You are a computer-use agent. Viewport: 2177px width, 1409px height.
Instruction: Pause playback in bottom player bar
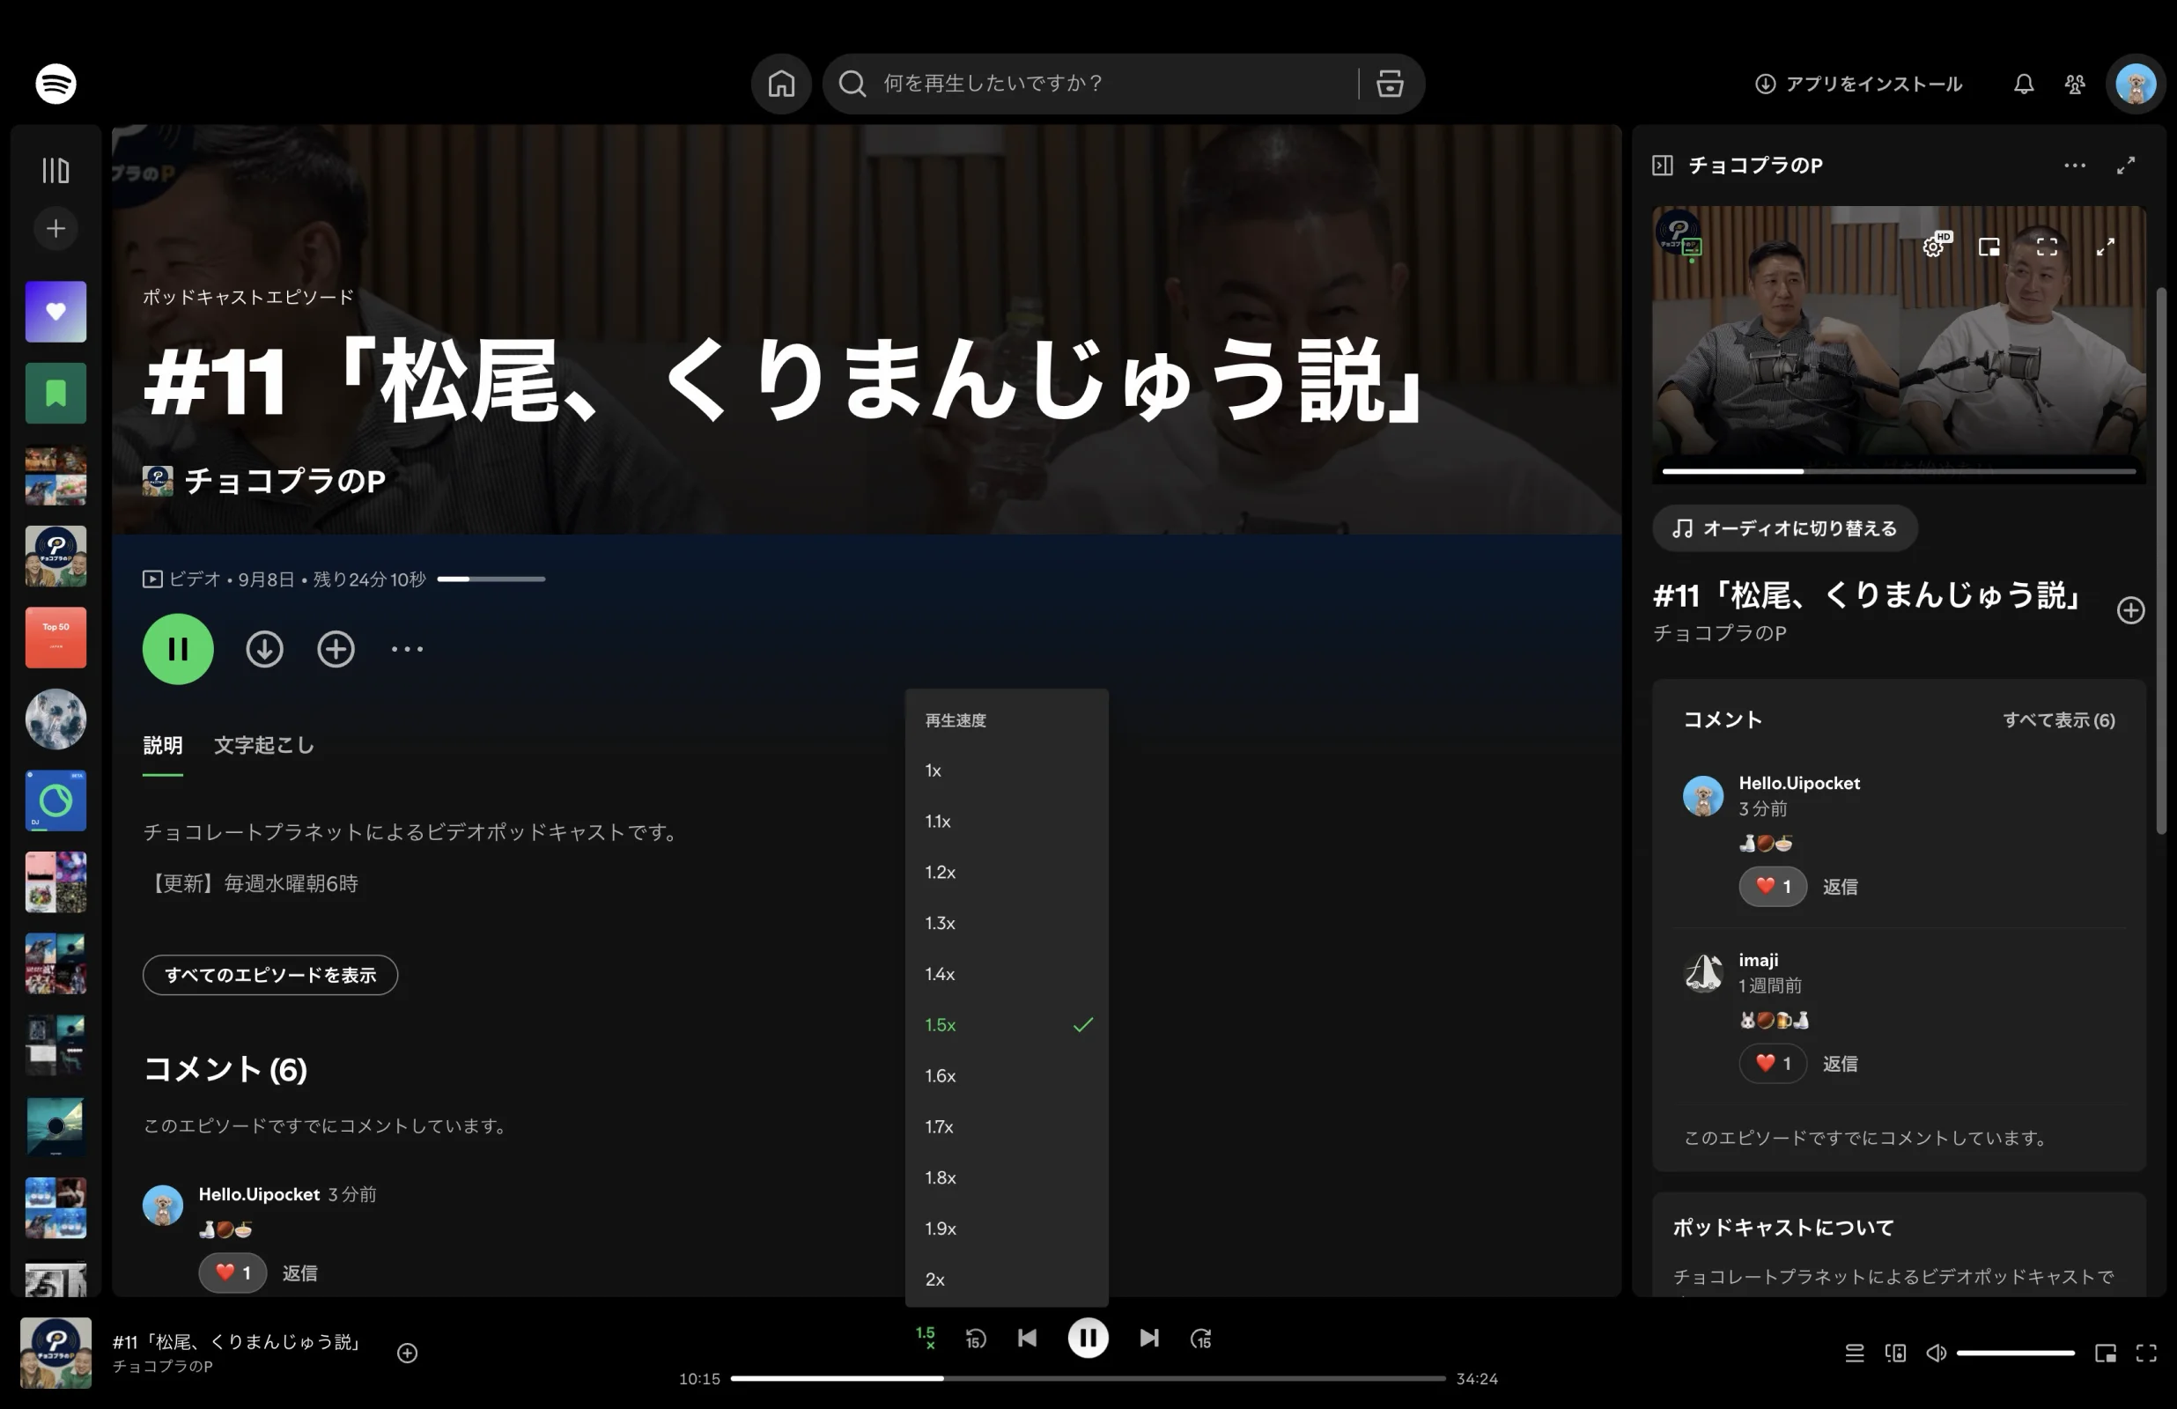point(1088,1339)
